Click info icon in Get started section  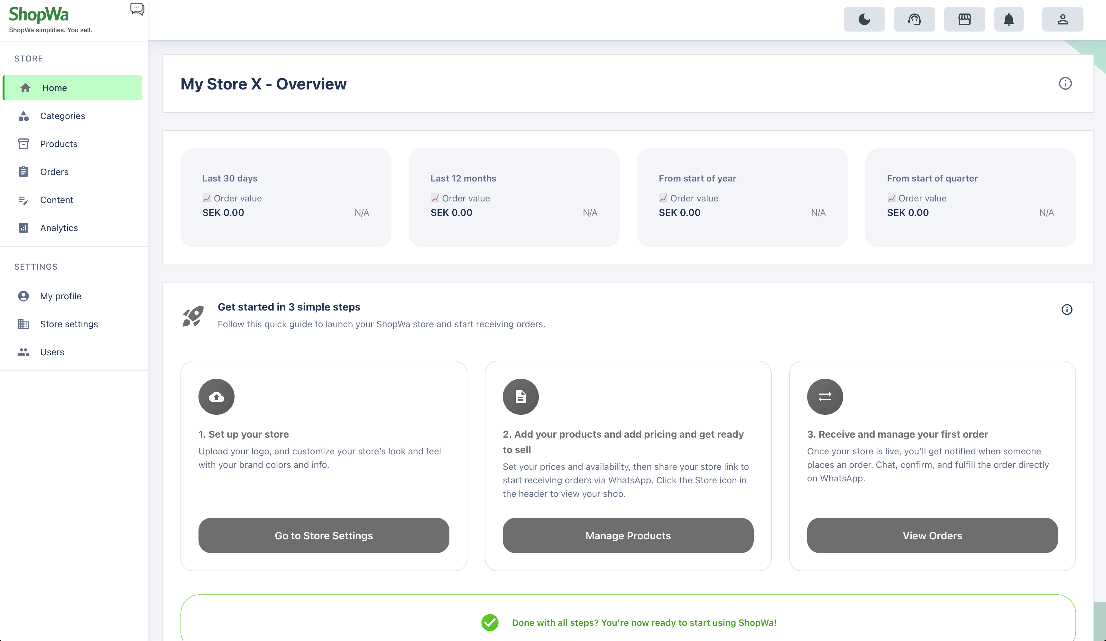[1066, 310]
